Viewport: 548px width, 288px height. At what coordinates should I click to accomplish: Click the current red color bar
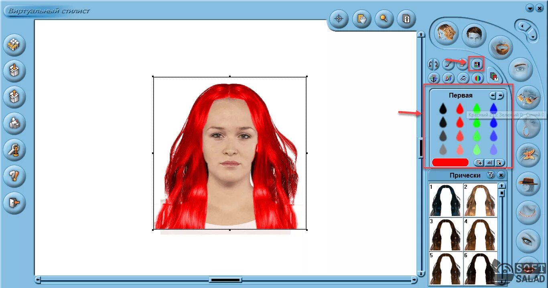450,162
